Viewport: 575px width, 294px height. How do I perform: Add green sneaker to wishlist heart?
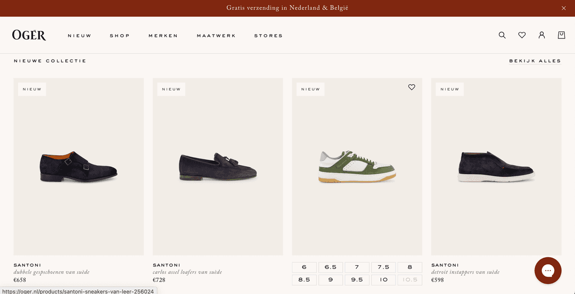412,87
